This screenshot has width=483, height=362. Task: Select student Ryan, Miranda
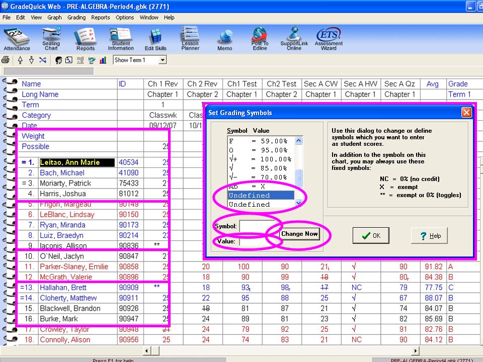point(62,225)
